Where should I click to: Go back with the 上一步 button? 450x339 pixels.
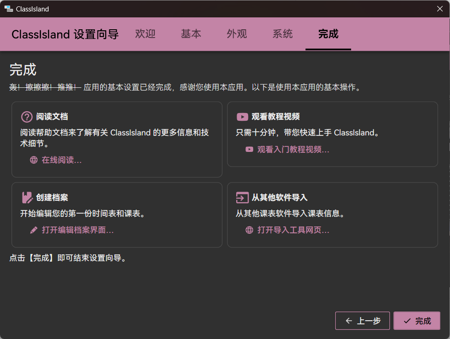[x=363, y=321]
